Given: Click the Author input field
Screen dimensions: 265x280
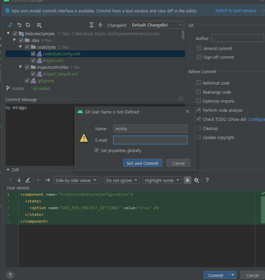Looking at the screenshot, I should tap(238, 38).
